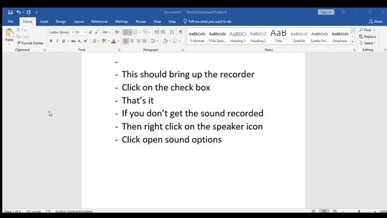Click the text 'Click open sound options'
Screen dimensions: 387x218
pos(172,140)
